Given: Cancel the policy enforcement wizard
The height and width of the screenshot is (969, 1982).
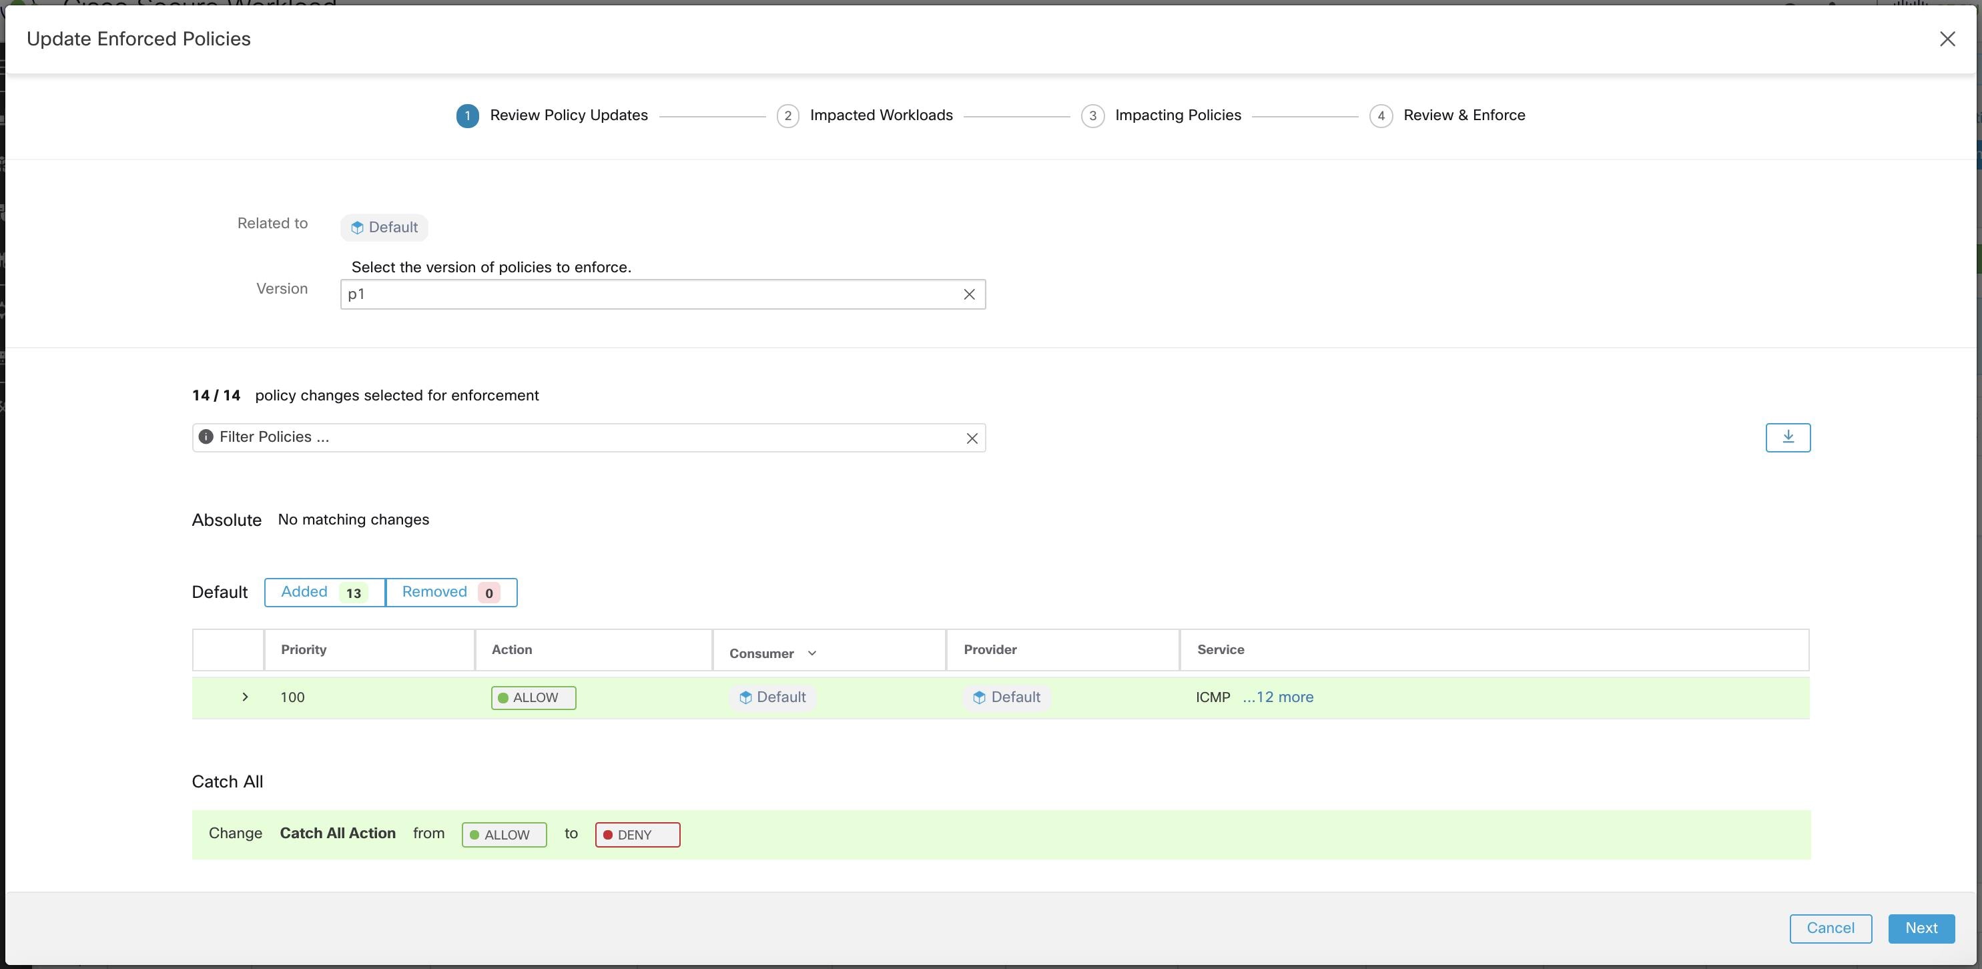Looking at the screenshot, I should (x=1830, y=928).
